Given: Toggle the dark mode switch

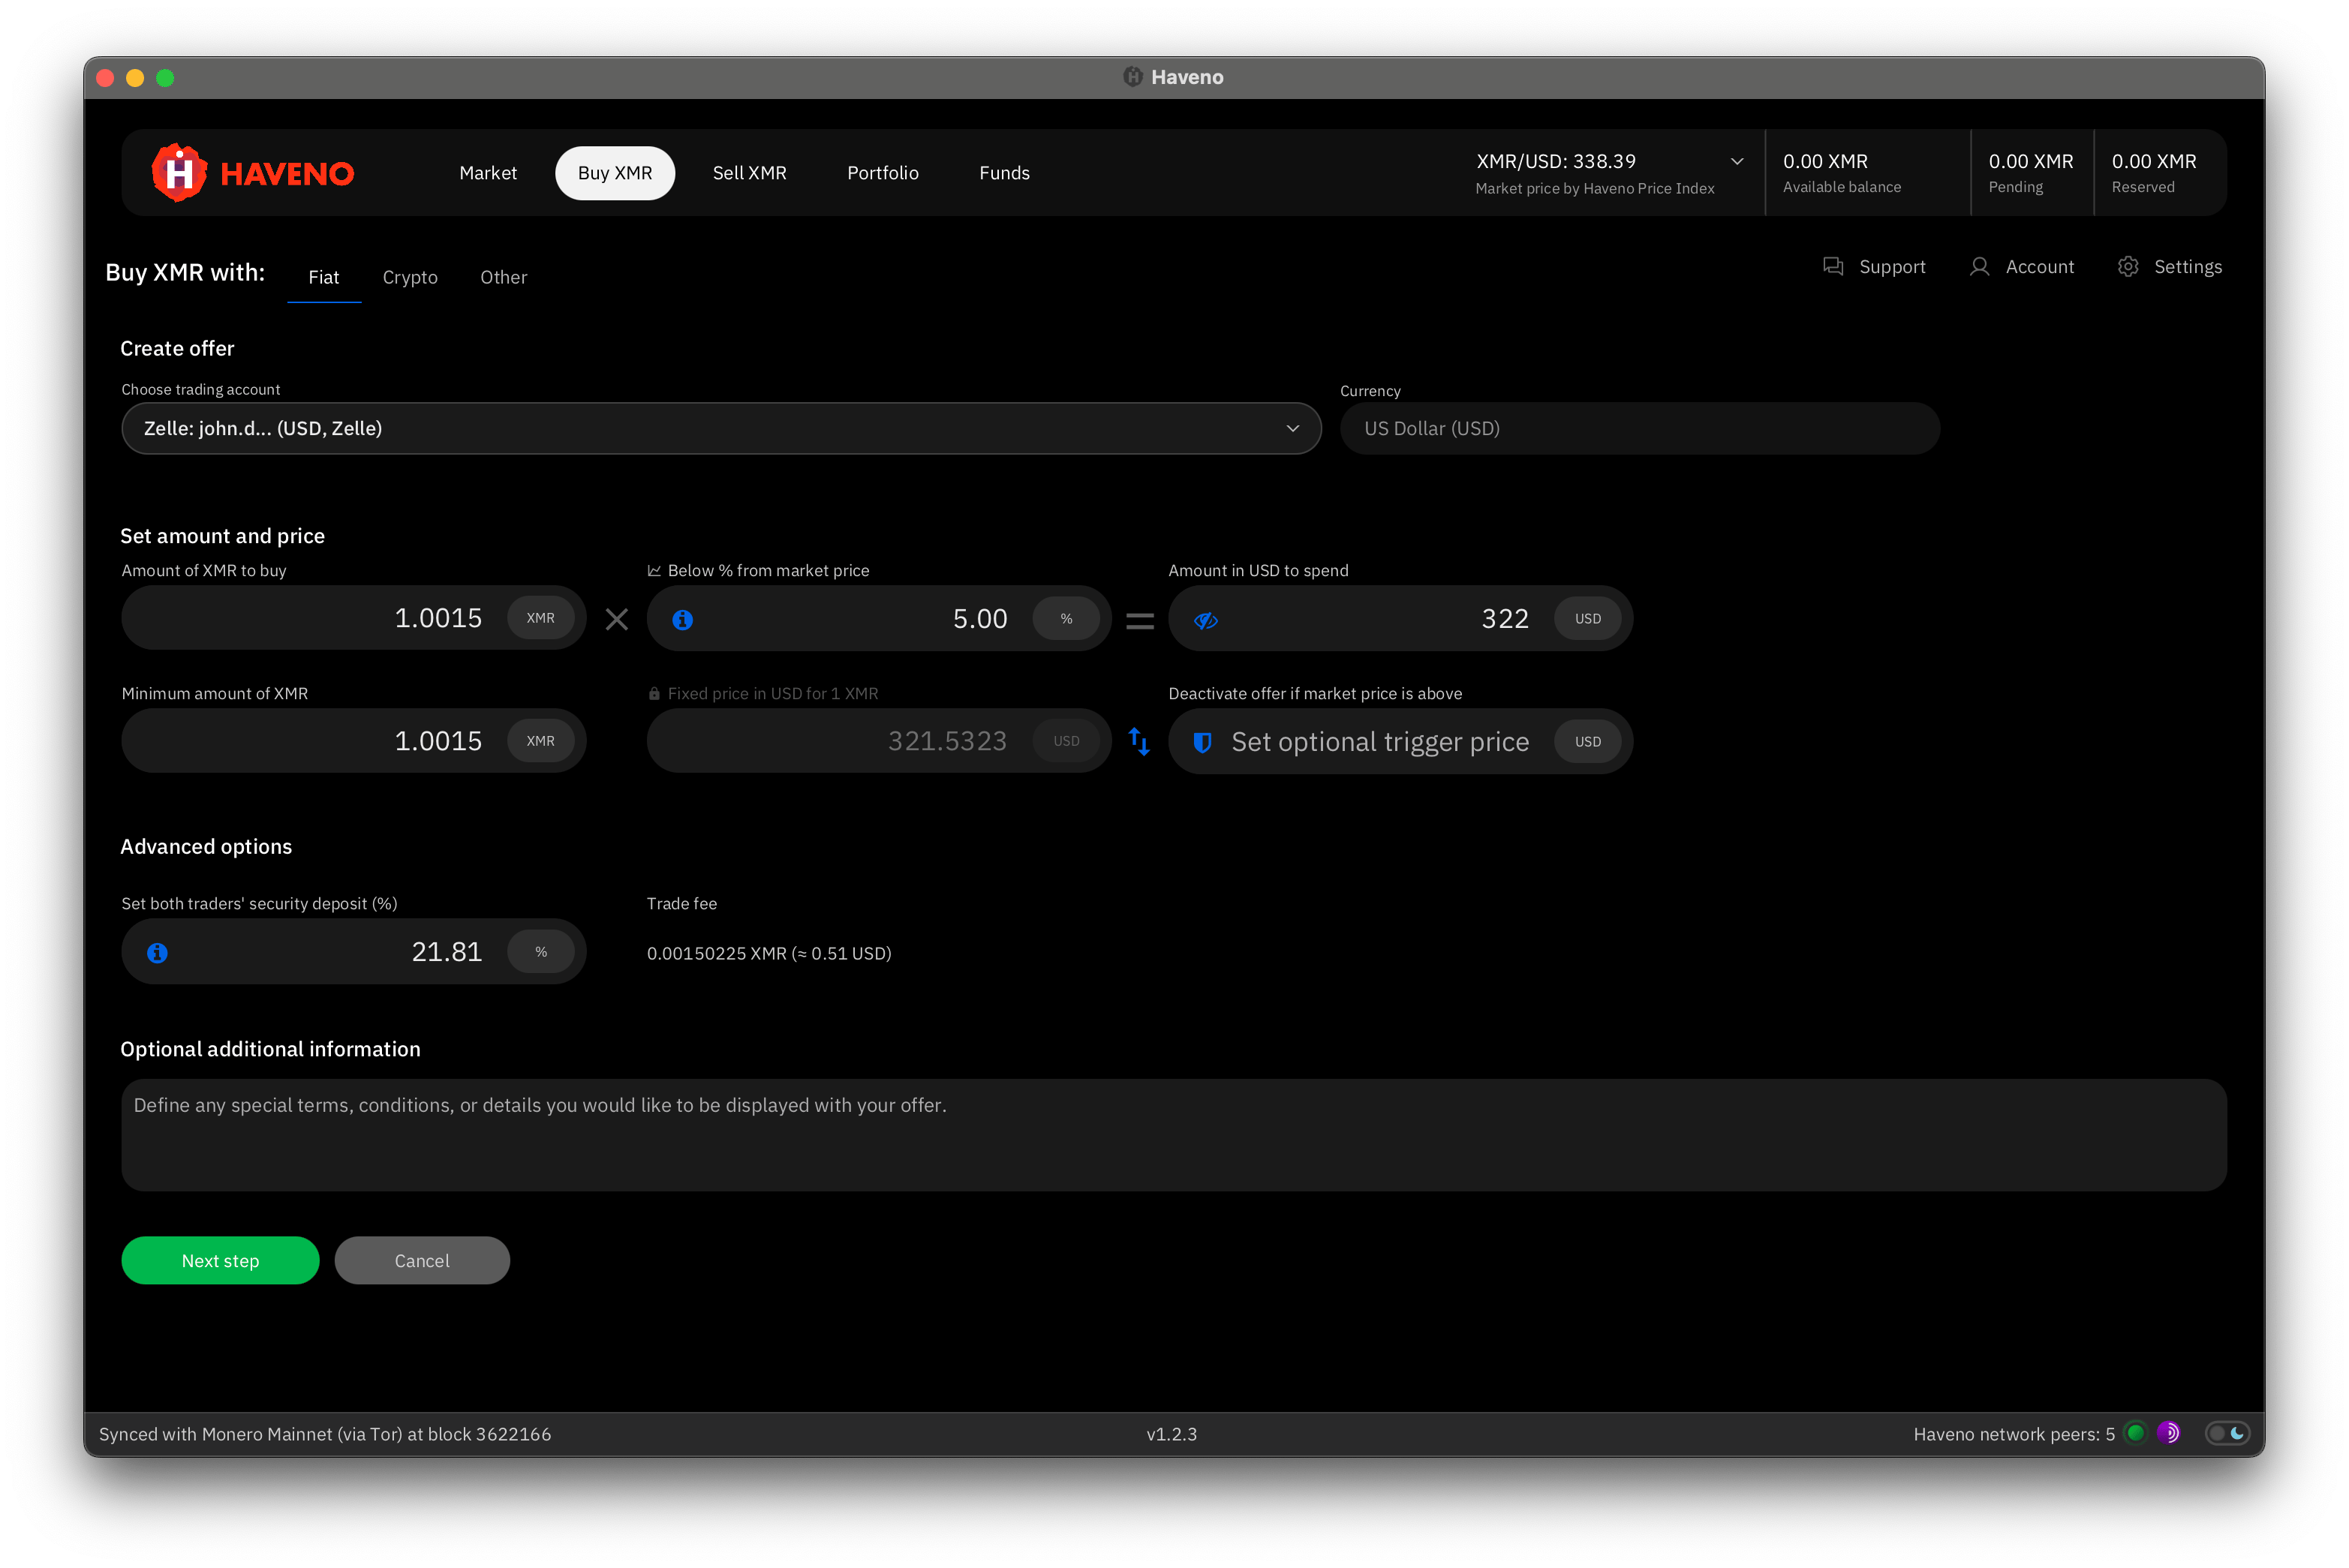Looking at the screenshot, I should tap(2228, 1433).
